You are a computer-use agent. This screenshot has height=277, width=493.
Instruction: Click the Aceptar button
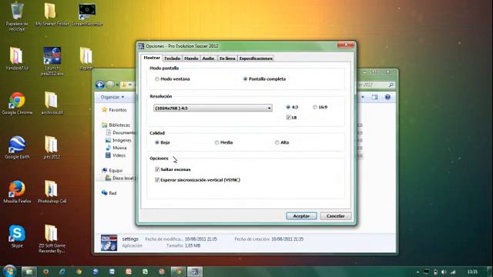301,216
